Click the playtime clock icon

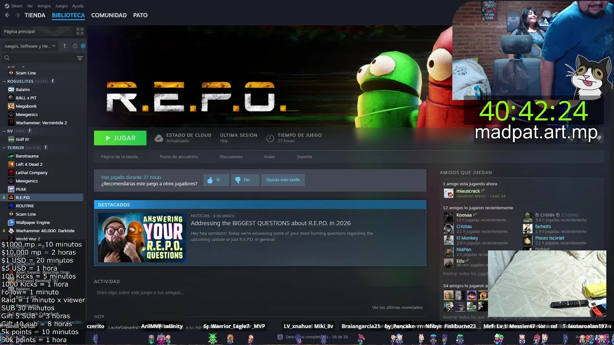coord(270,138)
